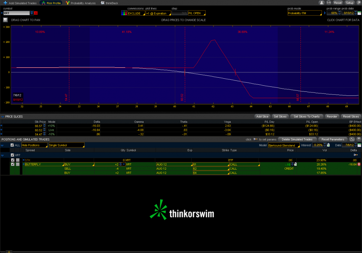Open the prob date calendar icon
This screenshot has width=362, height=253.
click(359, 13)
